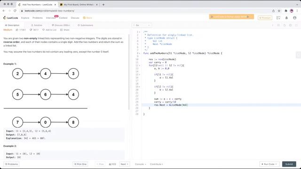Open the playground icon in header
This screenshot has height=169, width=301.
click(x=278, y=18)
